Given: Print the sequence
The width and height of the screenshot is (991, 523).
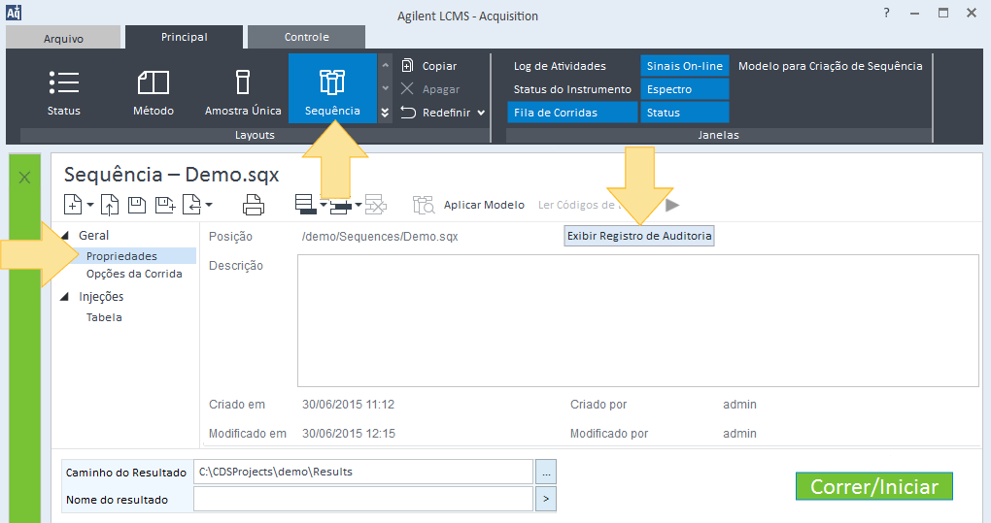Looking at the screenshot, I should [x=254, y=205].
